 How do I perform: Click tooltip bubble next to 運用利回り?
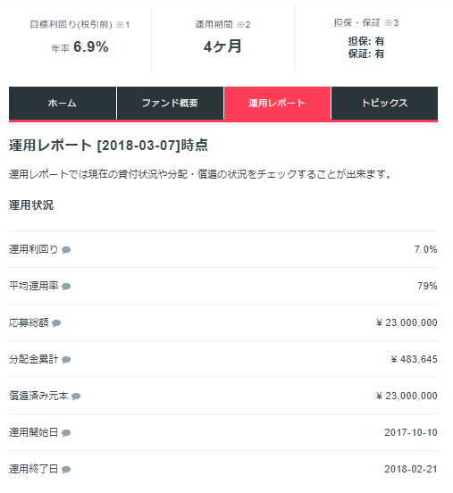click(66, 250)
